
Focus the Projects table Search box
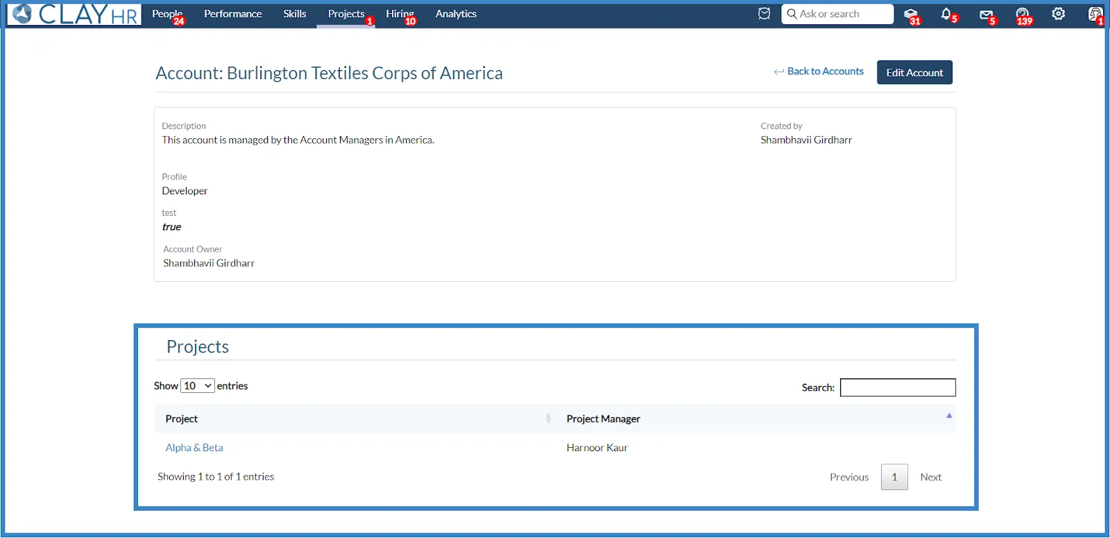[x=898, y=387]
